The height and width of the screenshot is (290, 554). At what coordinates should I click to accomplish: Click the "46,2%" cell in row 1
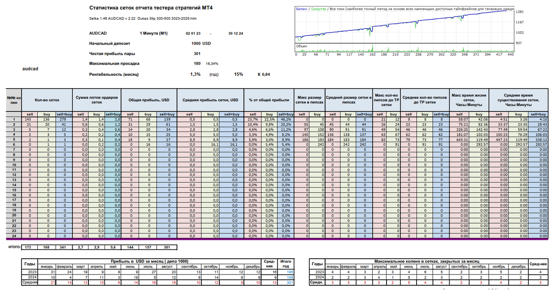click(x=286, y=120)
